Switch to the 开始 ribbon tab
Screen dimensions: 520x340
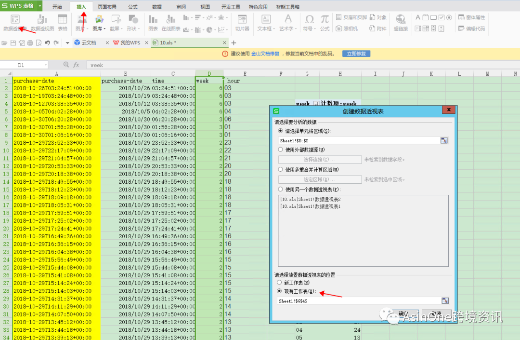point(57,7)
